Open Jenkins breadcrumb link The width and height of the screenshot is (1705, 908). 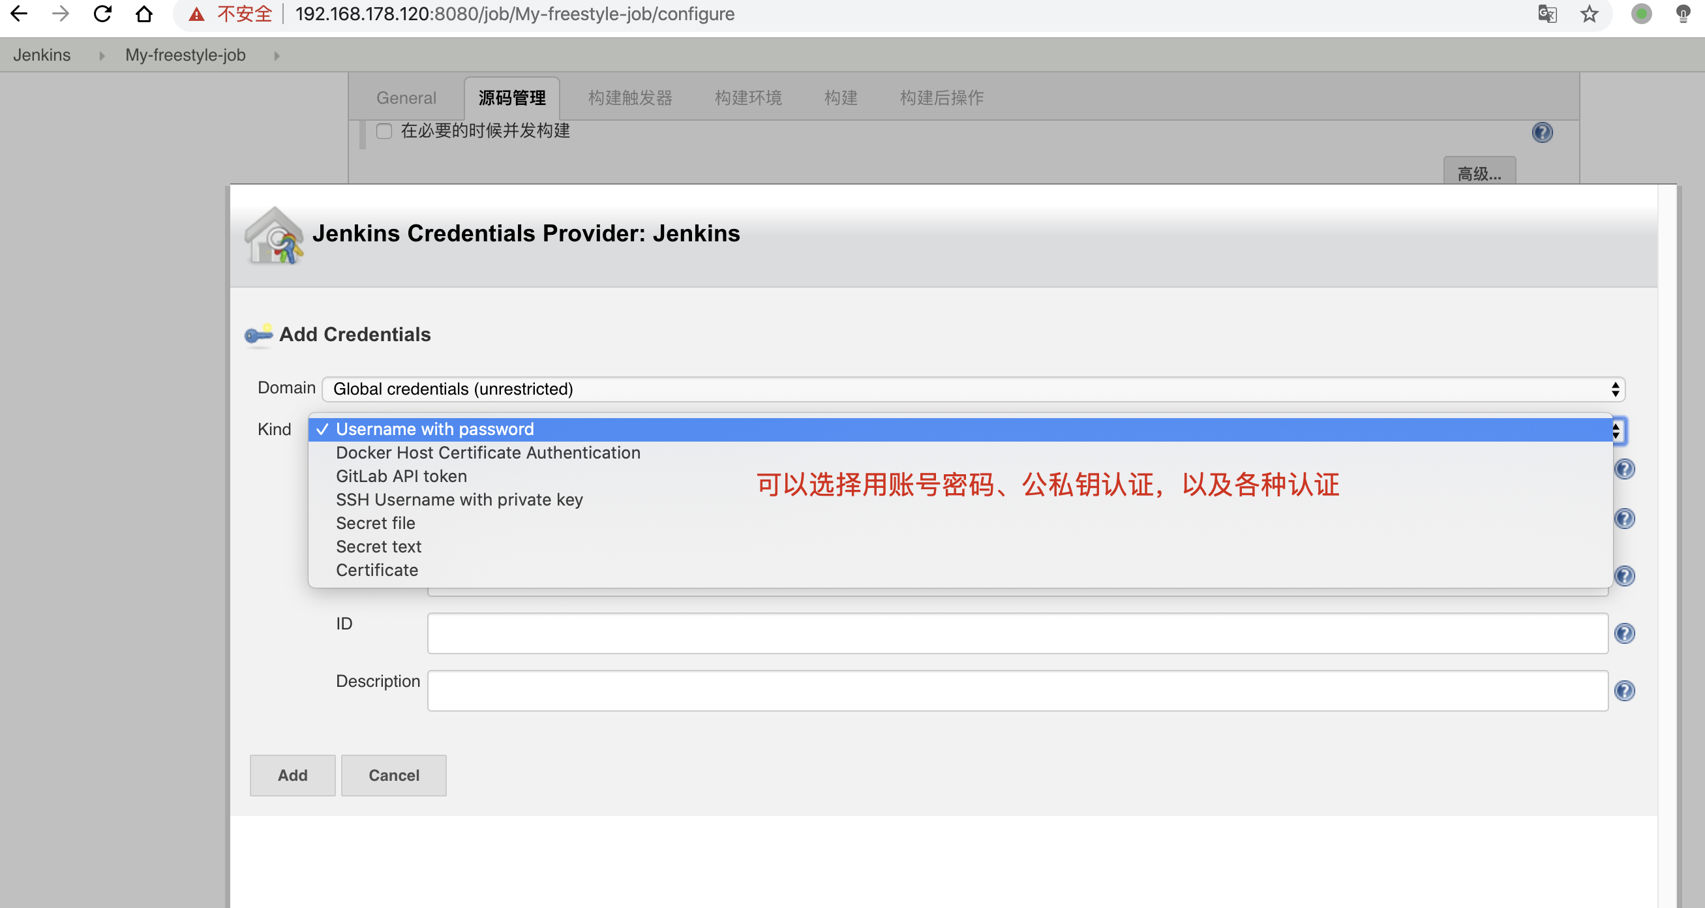42,55
